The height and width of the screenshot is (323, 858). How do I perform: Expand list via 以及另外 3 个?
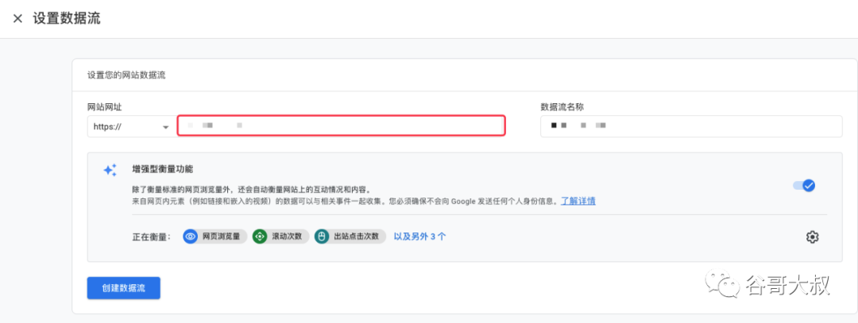pos(419,236)
